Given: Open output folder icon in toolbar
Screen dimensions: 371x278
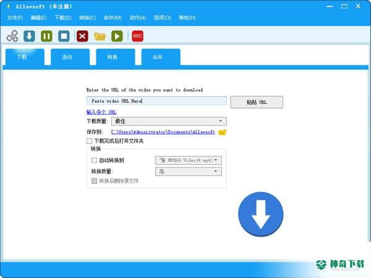Looking at the screenshot, I should [x=100, y=36].
